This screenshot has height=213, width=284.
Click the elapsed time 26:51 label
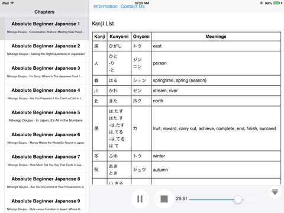[182, 199]
